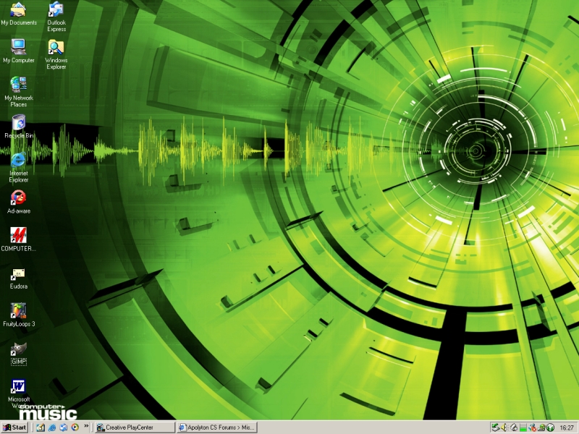Select the Recycle Bin icon
Screen dimensions: 579x434
click(x=19, y=122)
